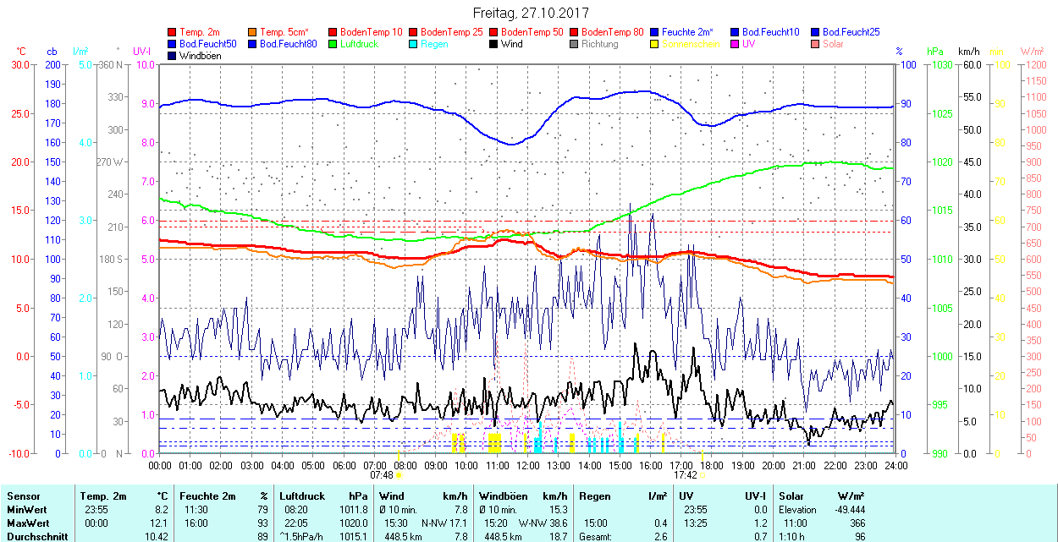1058x542 pixels.
Task: Select the Bod.Feucht80 legend label
Action: (x=288, y=44)
